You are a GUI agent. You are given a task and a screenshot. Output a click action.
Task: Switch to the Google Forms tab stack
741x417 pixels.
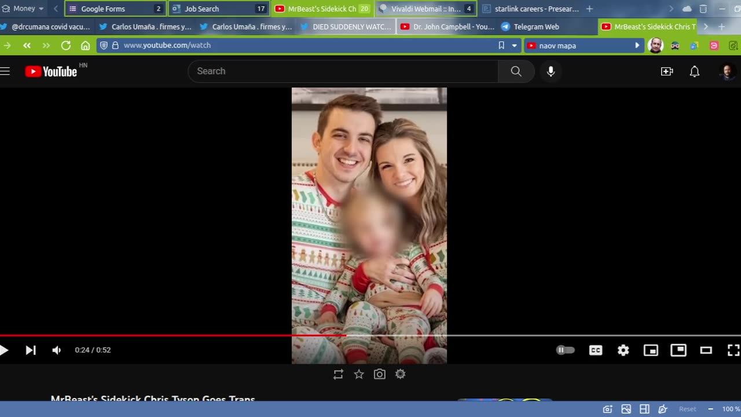click(x=116, y=9)
